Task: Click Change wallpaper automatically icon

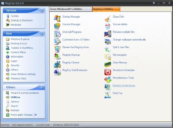Action: 108,41
